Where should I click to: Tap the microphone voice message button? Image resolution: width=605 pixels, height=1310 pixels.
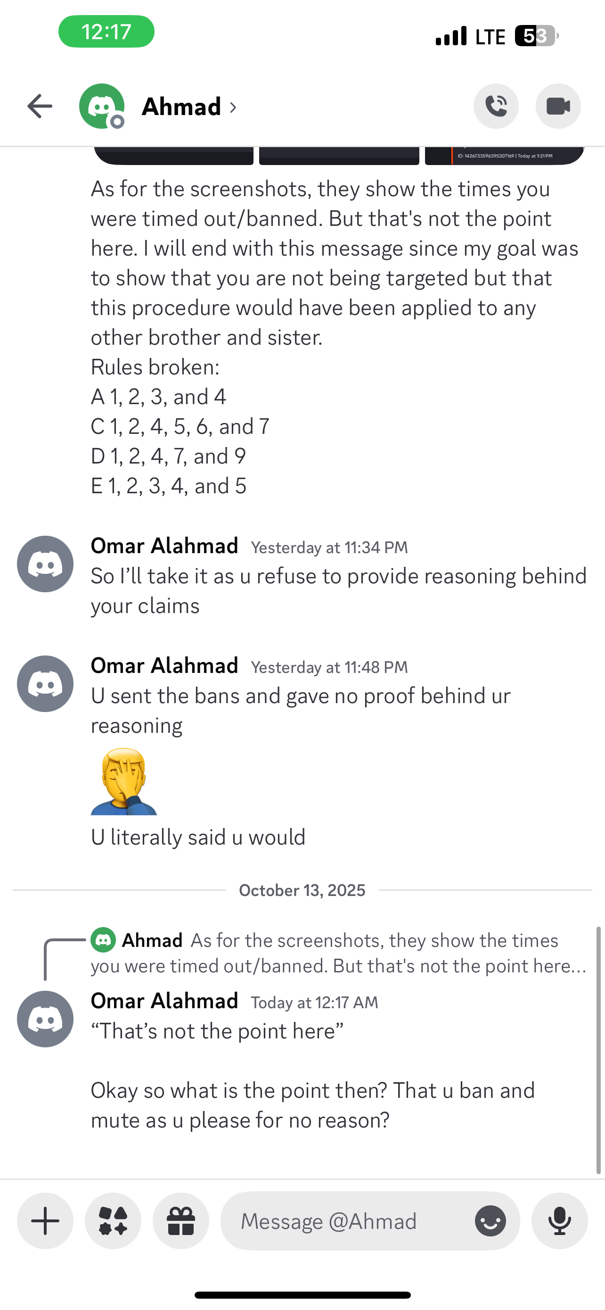point(559,1220)
